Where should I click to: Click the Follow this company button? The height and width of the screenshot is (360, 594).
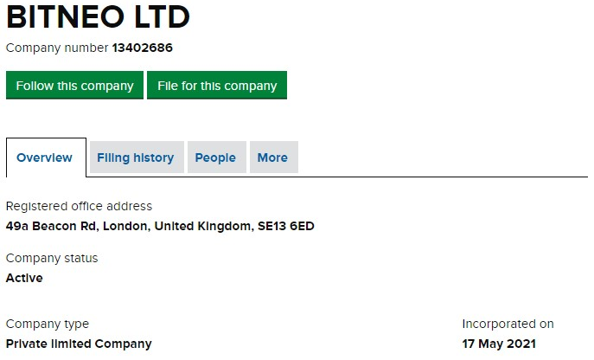[x=74, y=86]
